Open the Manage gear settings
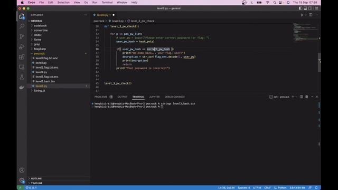Screen dimensions: 338x190 (x=22, y=180)
